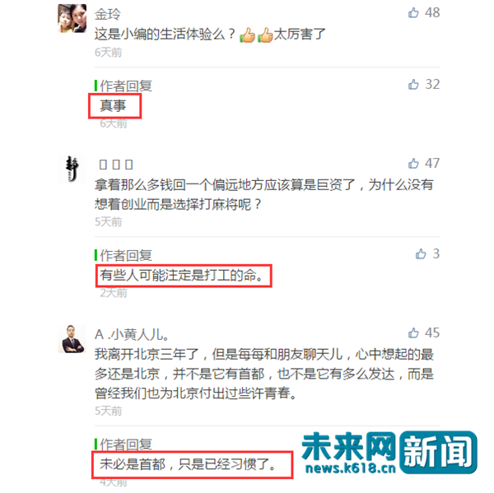Like the author reply 真事
This screenshot has height=493, width=494.
413,84
